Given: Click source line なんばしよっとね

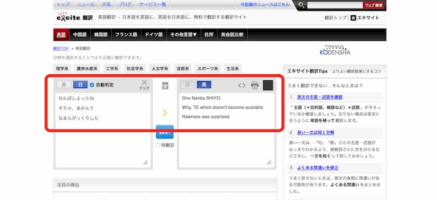Looking at the screenshot, I should click(x=76, y=98).
